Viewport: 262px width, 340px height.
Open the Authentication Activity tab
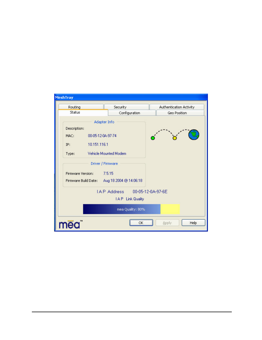tap(177, 107)
